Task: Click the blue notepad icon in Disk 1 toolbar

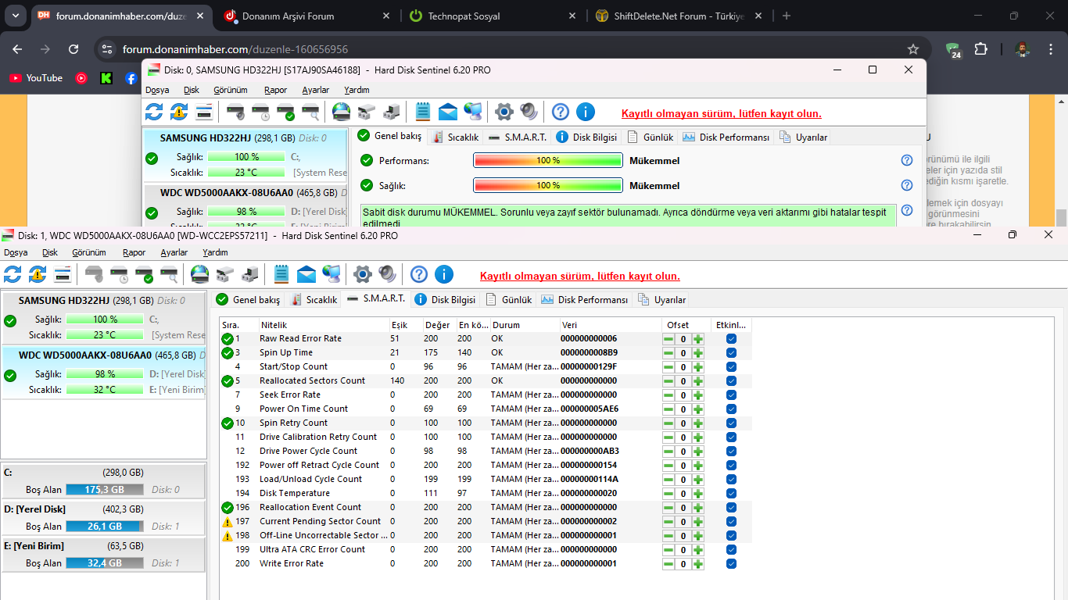Action: [x=281, y=274]
